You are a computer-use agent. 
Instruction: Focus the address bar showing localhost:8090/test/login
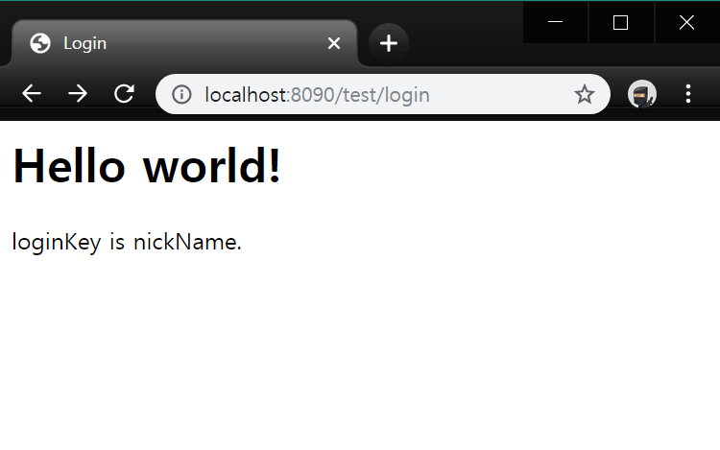click(x=382, y=94)
